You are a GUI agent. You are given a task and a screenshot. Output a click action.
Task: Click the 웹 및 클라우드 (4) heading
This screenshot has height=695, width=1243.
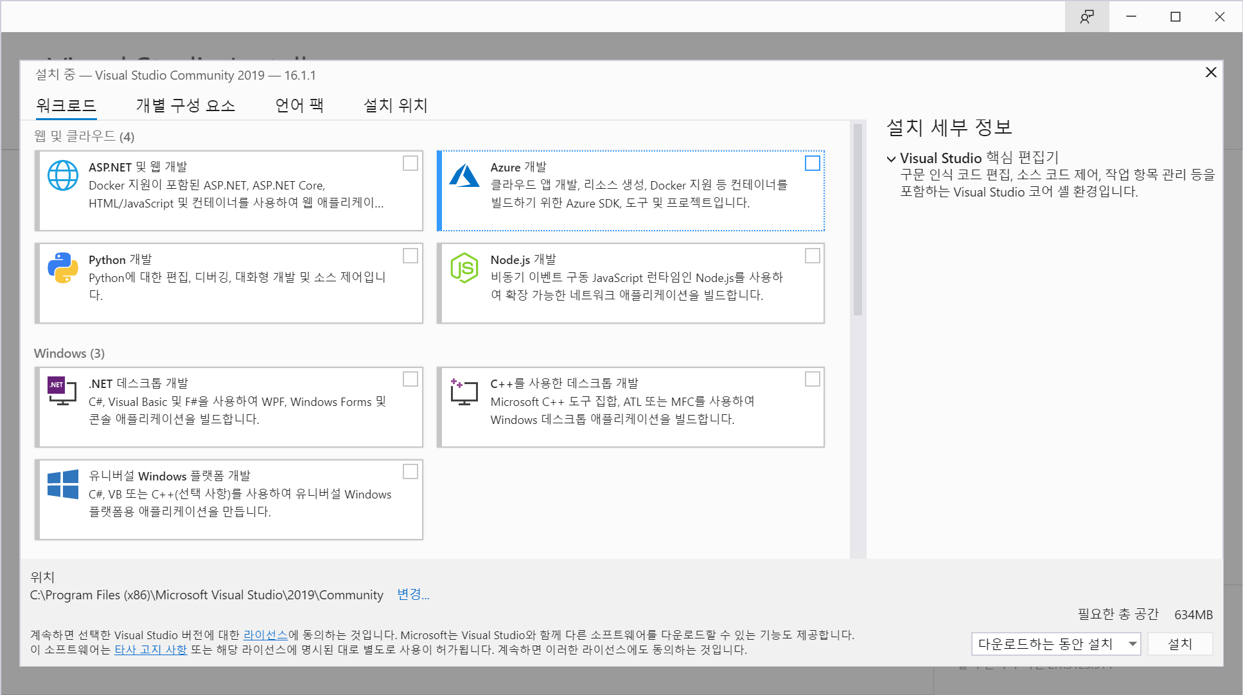[84, 136]
